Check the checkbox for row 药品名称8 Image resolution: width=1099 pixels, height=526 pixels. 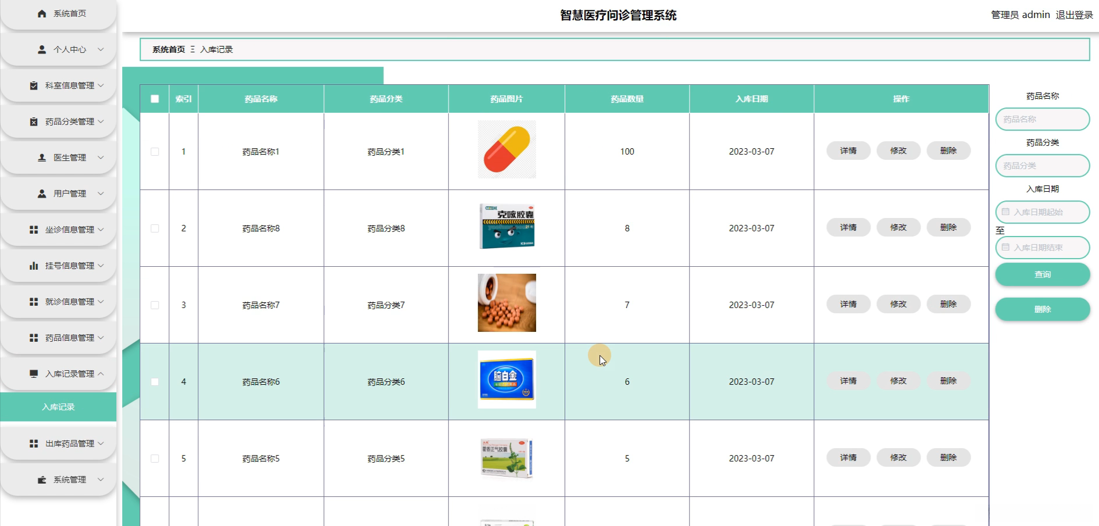tap(155, 228)
